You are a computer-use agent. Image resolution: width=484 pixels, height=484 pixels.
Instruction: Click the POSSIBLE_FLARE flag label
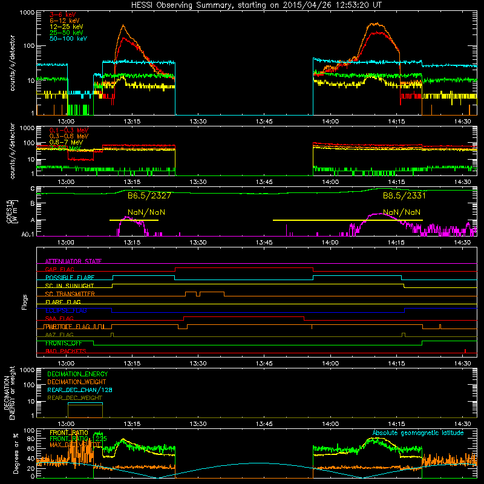[x=70, y=278]
